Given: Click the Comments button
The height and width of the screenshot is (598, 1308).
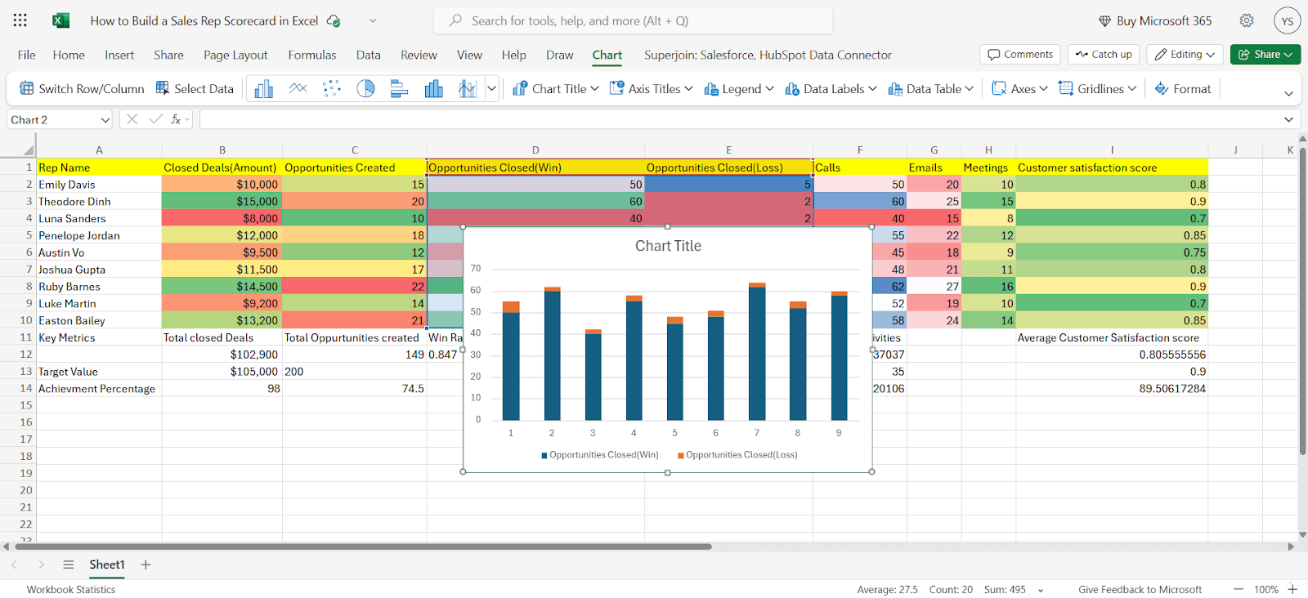Looking at the screenshot, I should click(x=1020, y=54).
